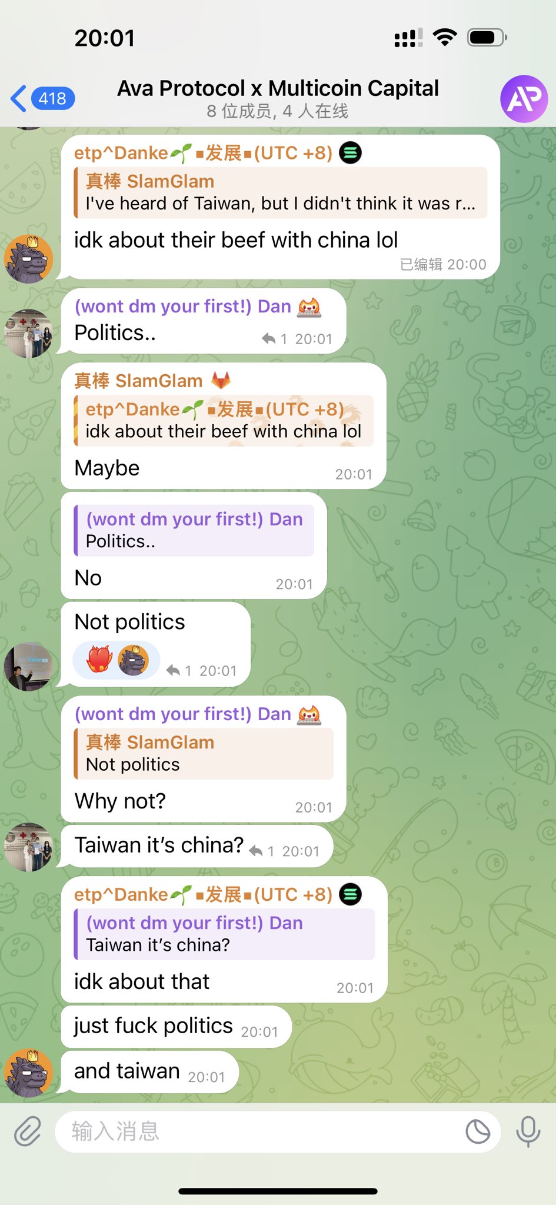Tap the quoted 'Not politics' reply preview
The image size is (556, 1205).
coord(204,753)
